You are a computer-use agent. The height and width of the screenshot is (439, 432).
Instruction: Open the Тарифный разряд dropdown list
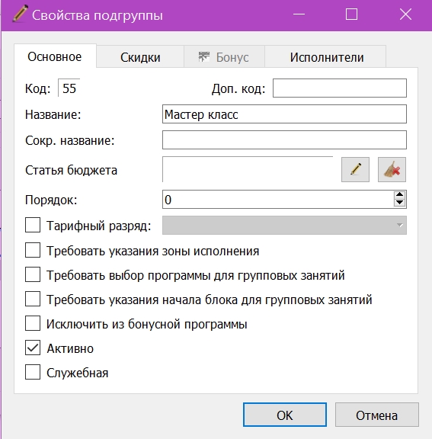(284, 225)
